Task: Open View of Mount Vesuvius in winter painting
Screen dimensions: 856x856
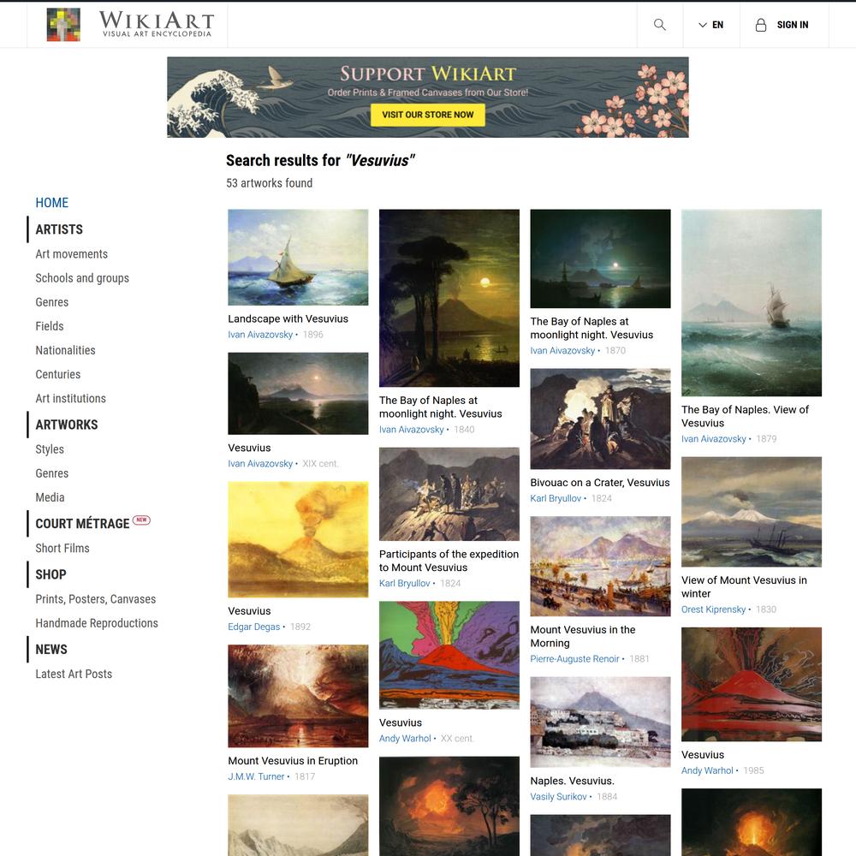Action: pyautogui.click(x=752, y=512)
